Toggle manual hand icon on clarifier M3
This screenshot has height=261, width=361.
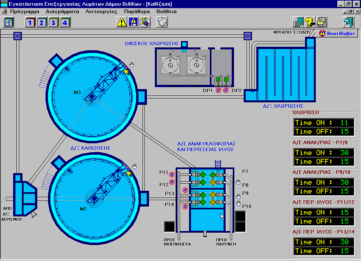[132, 64]
